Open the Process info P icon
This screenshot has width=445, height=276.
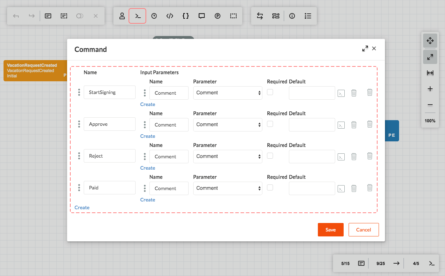click(218, 16)
